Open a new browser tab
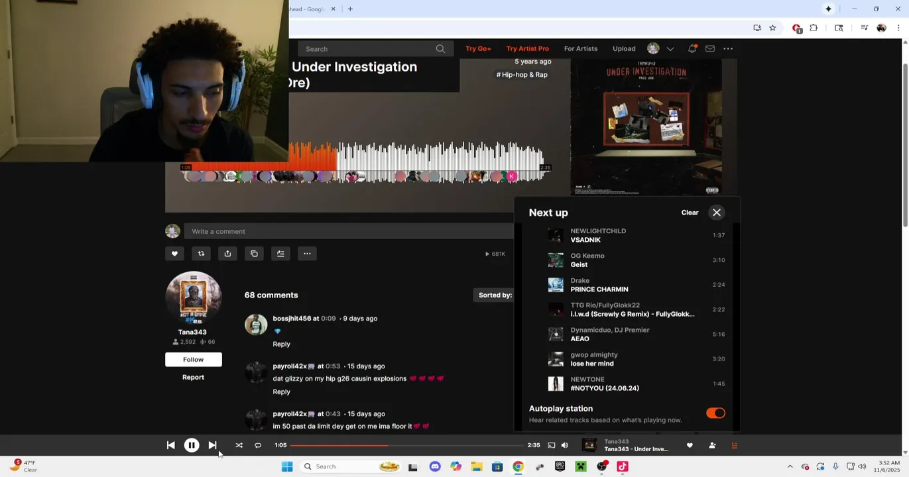The width and height of the screenshot is (909, 477). tap(350, 9)
